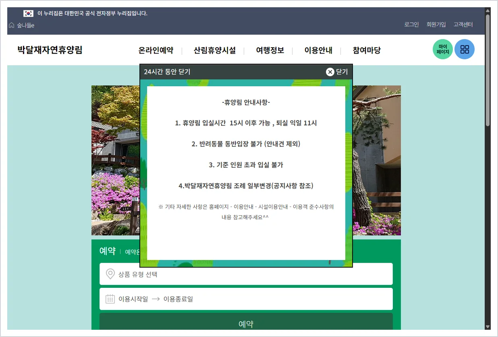Click the 대한민국 공식 전자정부 누리집 notice text
This screenshot has height=337, width=498.
coord(93,13)
